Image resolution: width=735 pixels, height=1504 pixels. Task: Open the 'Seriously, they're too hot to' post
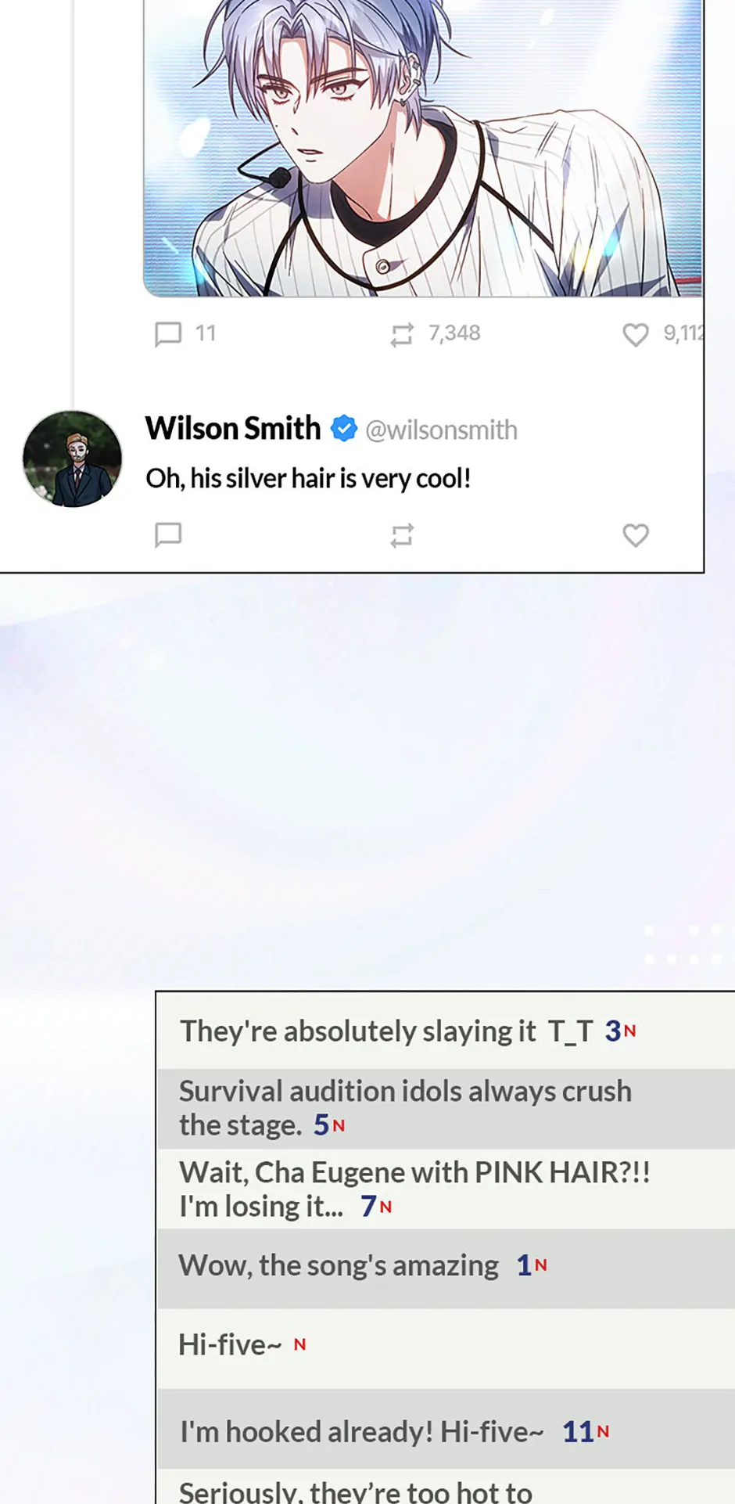coord(446,1487)
